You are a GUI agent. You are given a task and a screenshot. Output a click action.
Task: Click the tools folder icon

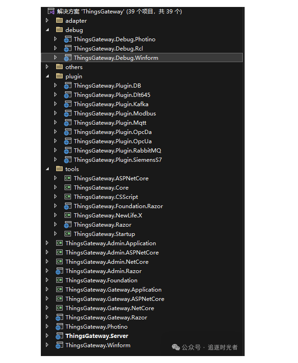point(59,169)
